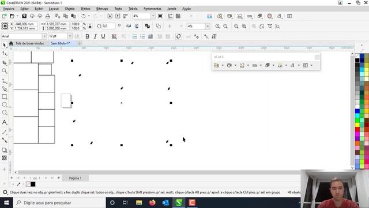Open the Efeitos menu
The height and width of the screenshot is (208, 369).
[x=85, y=9]
